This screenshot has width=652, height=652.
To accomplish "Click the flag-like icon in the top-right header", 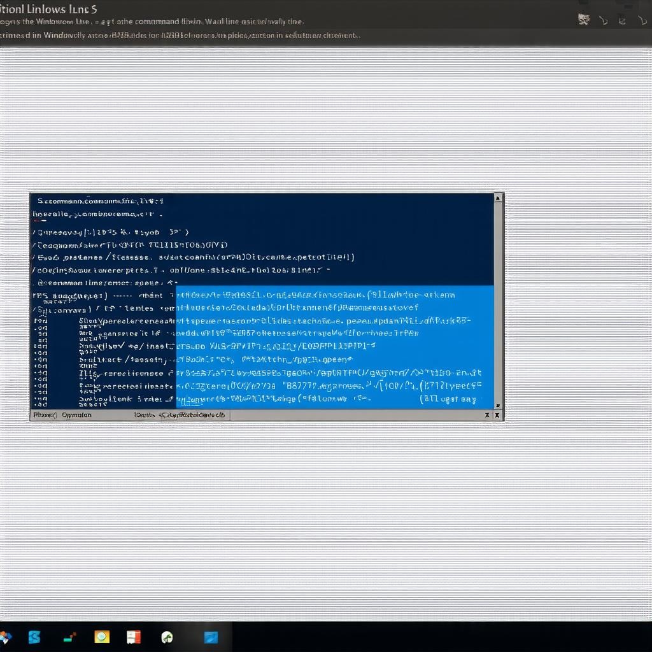I will (584, 20).
